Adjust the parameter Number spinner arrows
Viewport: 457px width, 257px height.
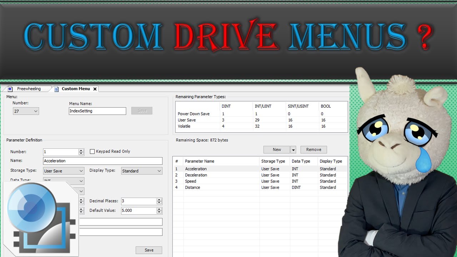pyautogui.click(x=81, y=152)
